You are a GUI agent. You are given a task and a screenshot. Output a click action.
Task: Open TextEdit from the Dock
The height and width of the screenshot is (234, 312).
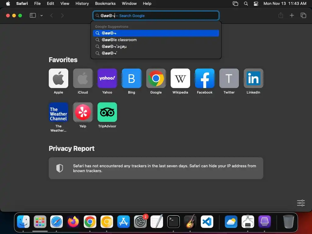coord(157,222)
